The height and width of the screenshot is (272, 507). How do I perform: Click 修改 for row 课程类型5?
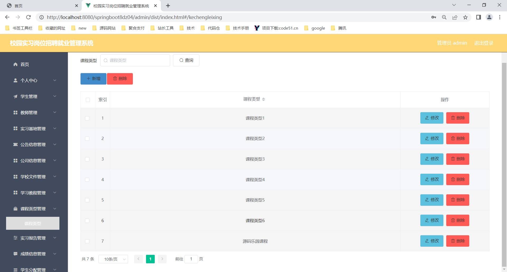431,200
